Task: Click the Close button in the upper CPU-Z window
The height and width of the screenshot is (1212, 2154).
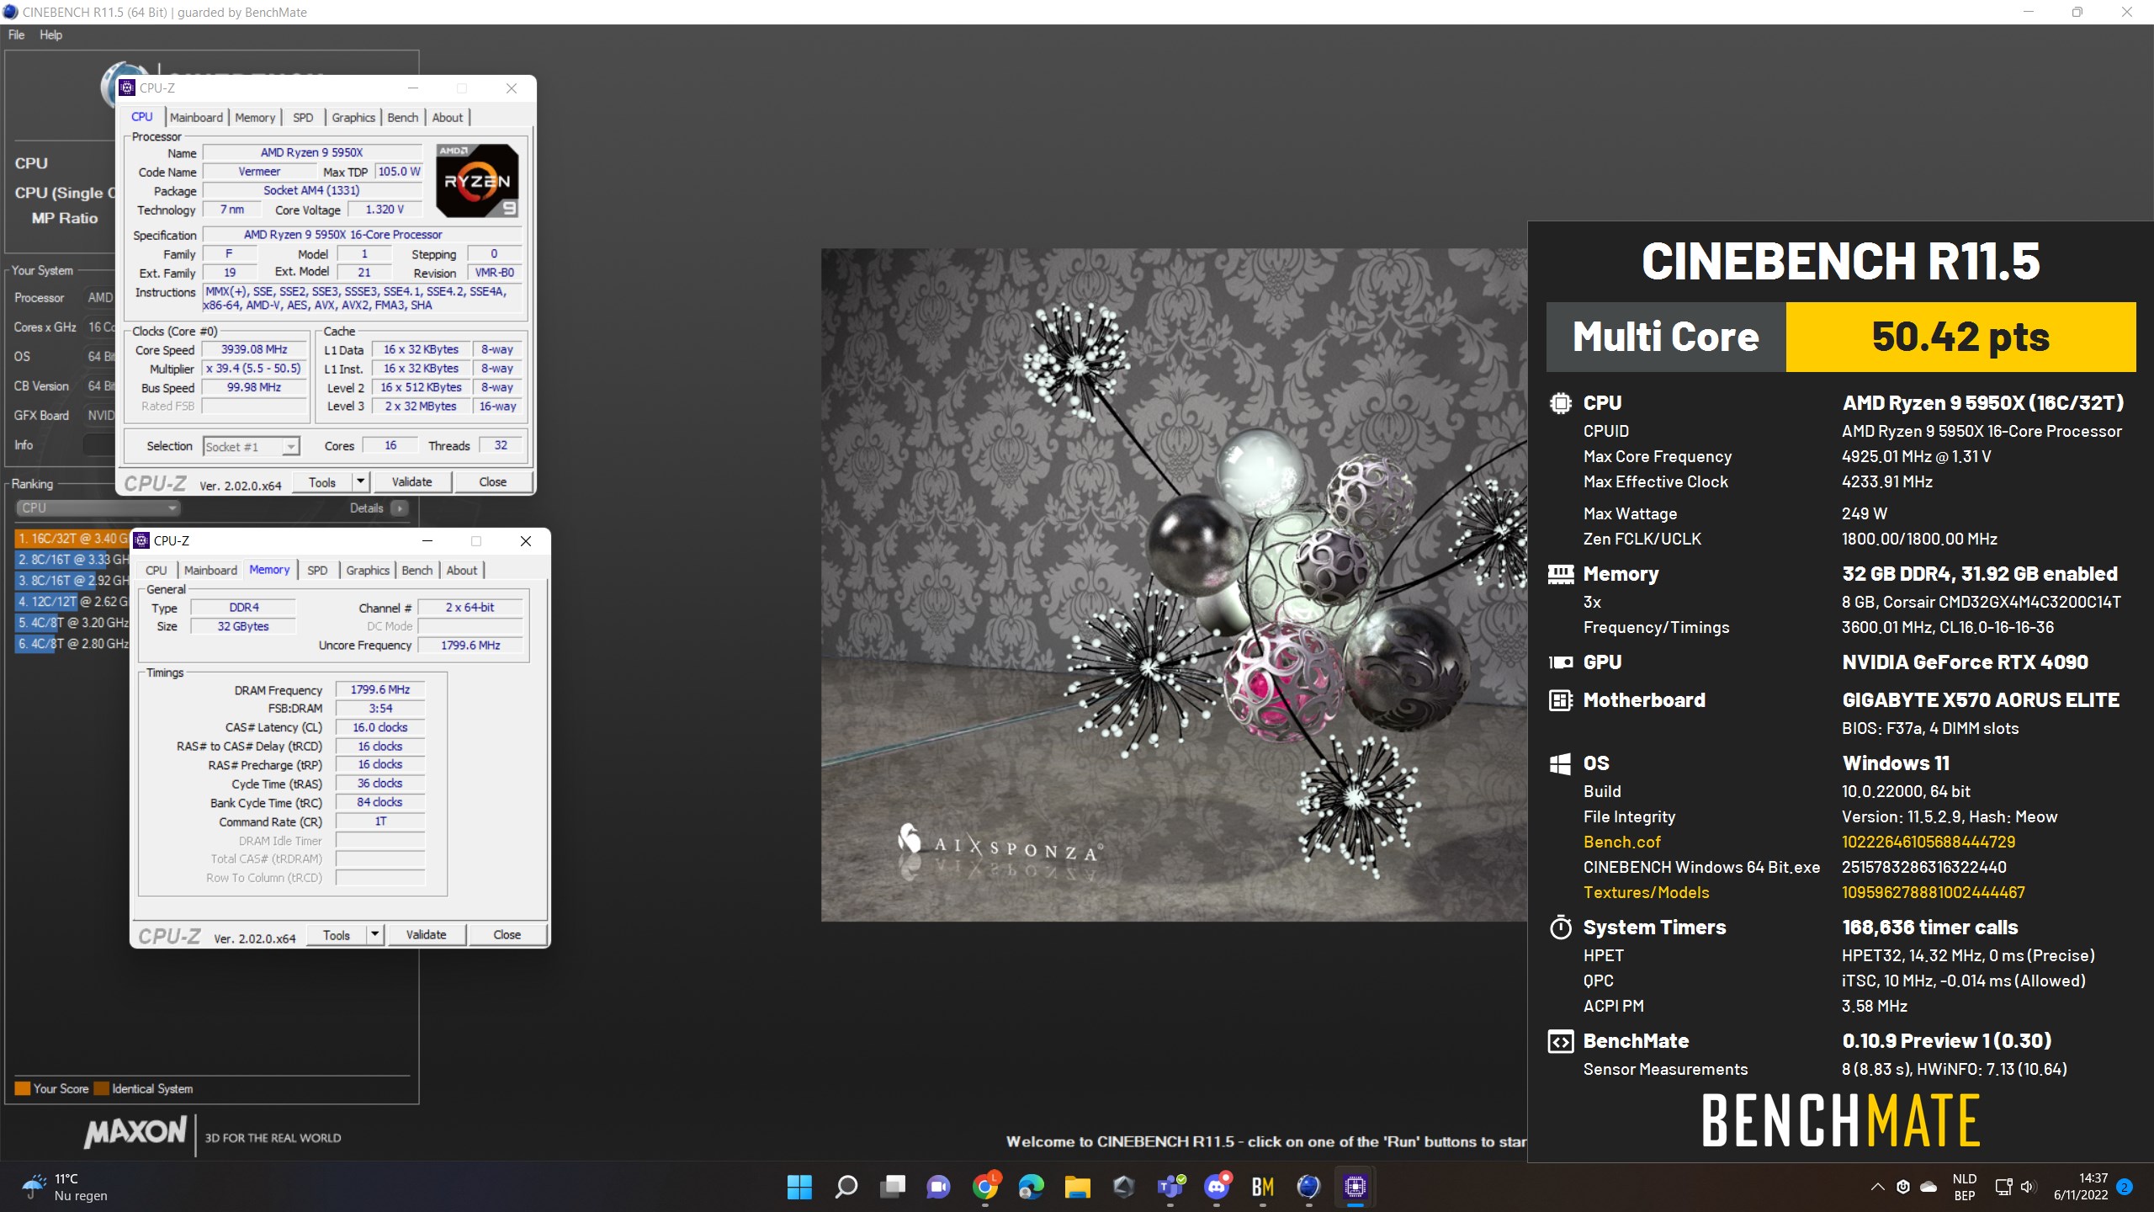Action: (x=493, y=481)
